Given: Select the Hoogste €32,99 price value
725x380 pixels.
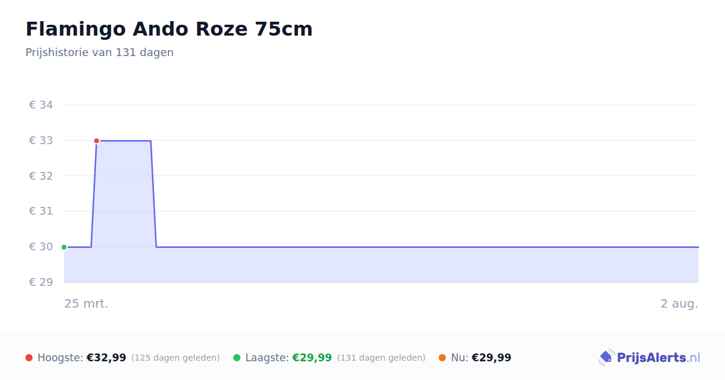Looking at the screenshot, I should [x=106, y=358].
